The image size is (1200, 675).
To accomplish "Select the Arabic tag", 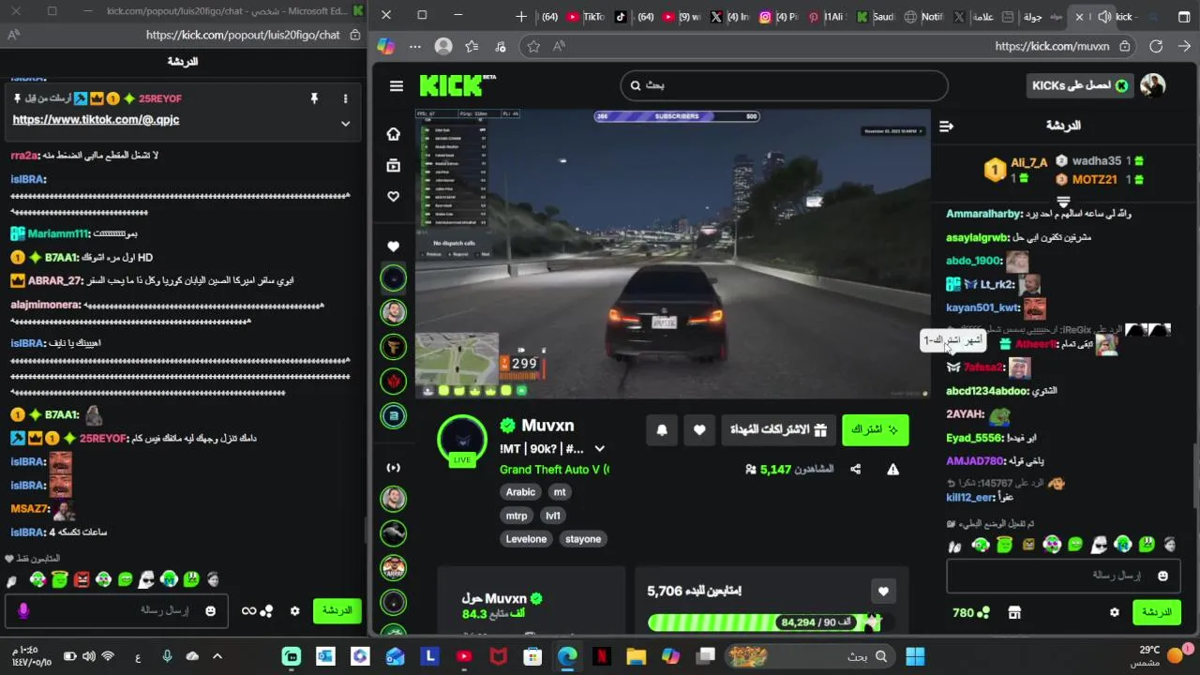I will 520,492.
